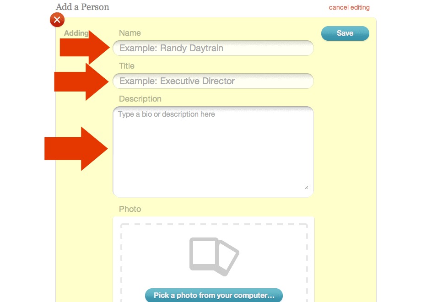Click the Photo field label
This screenshot has width=421, height=302.
point(130,209)
